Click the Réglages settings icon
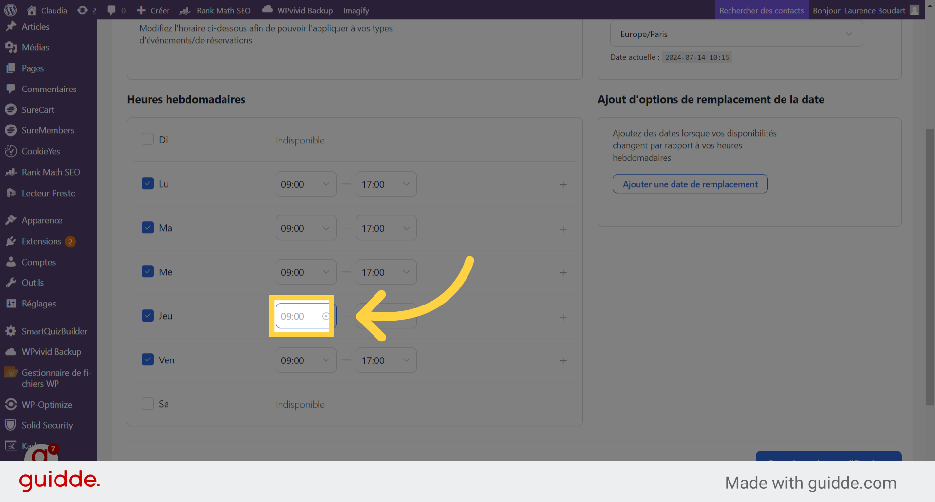935x502 pixels. click(x=11, y=304)
